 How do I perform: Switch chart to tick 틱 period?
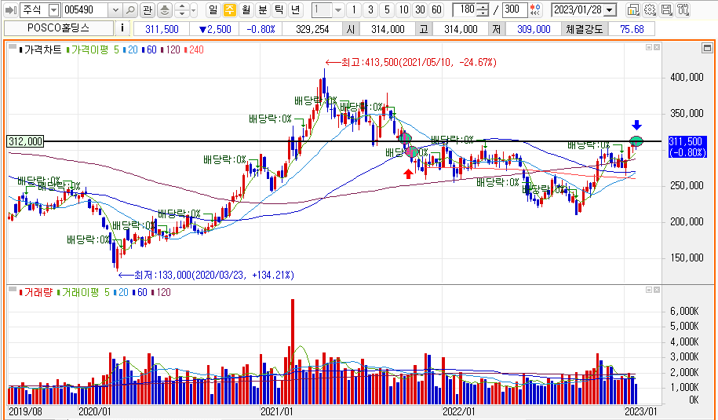click(279, 9)
